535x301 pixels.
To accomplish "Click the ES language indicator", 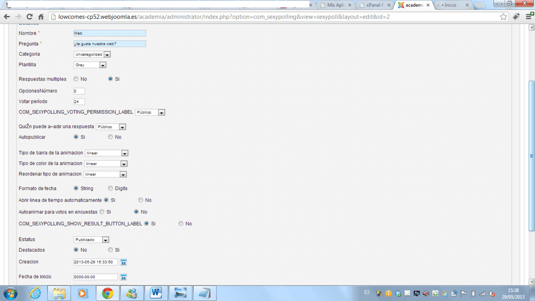I will (x=367, y=292).
